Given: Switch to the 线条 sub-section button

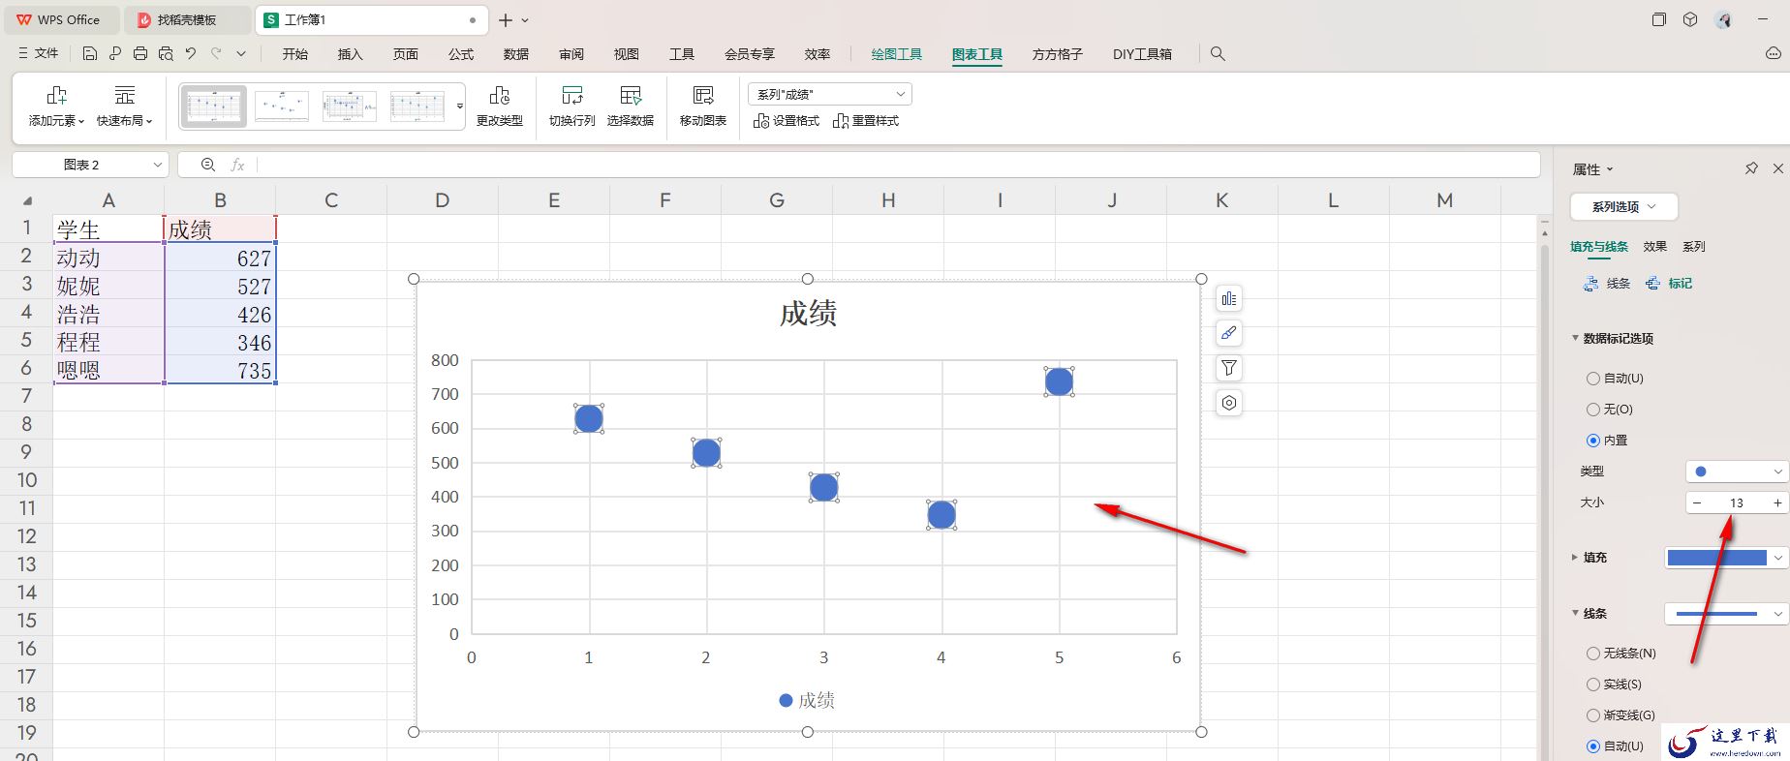Looking at the screenshot, I should pos(1607,284).
